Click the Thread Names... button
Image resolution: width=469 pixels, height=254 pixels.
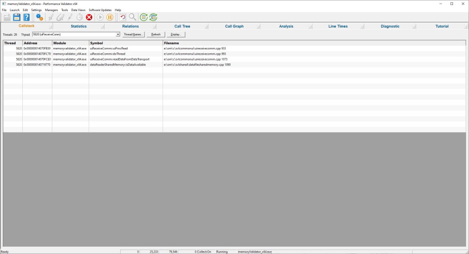click(133, 34)
